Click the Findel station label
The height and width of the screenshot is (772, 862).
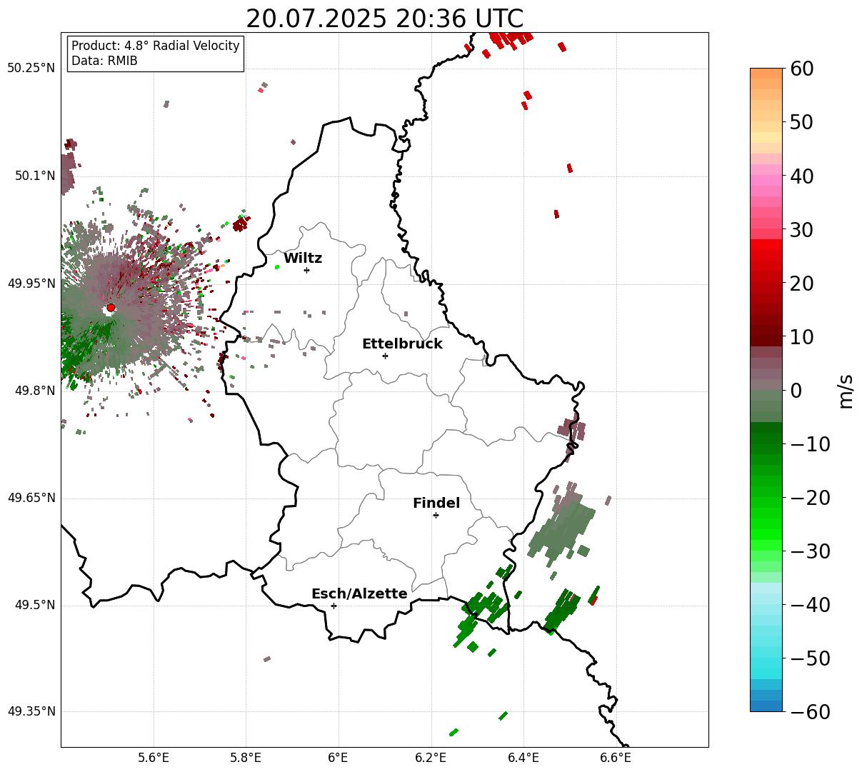pyautogui.click(x=436, y=503)
